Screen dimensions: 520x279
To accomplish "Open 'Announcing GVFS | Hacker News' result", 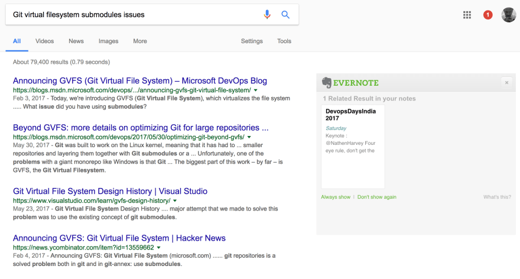I will [119, 238].
